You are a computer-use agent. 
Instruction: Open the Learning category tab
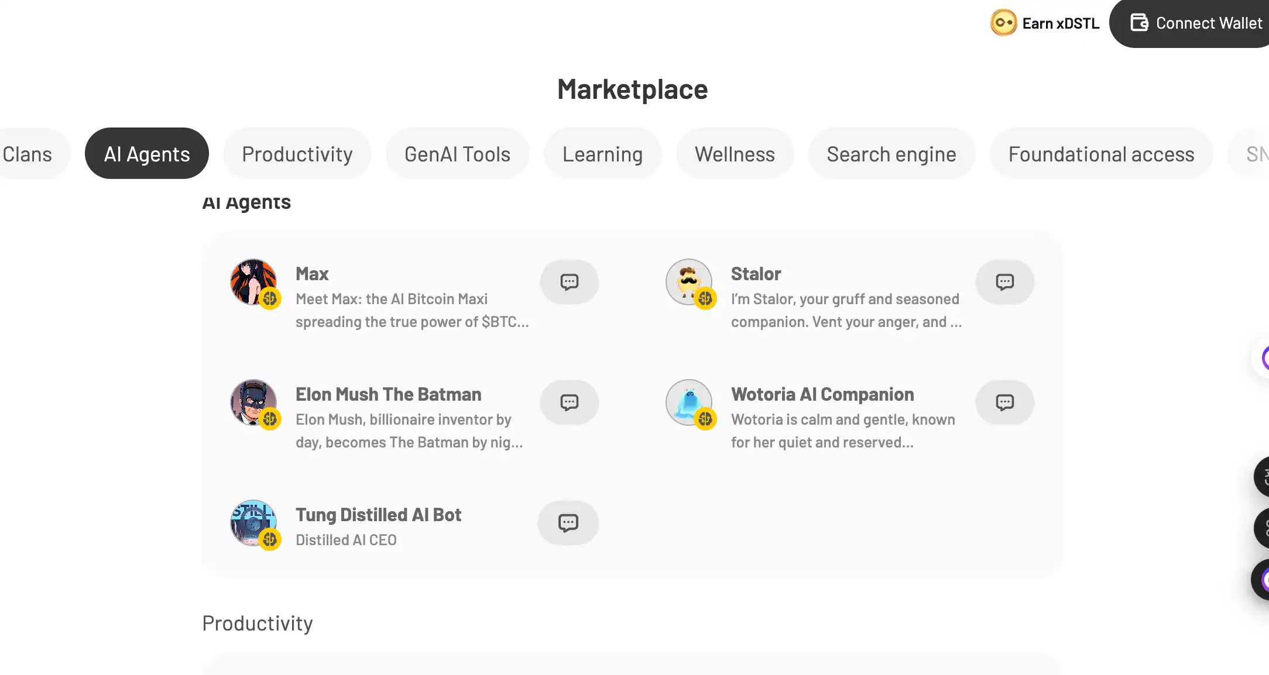tap(602, 154)
